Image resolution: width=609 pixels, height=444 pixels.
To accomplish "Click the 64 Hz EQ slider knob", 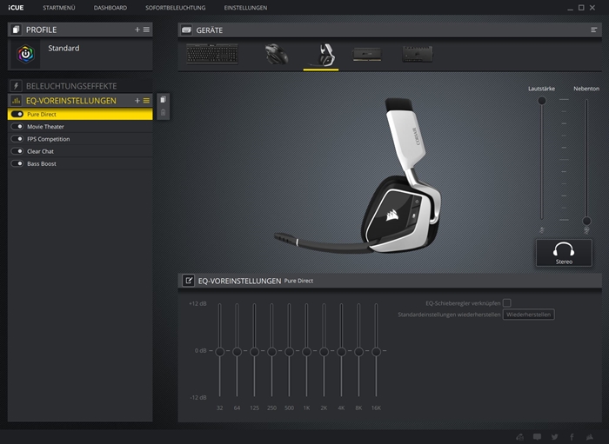I will 237,352.
